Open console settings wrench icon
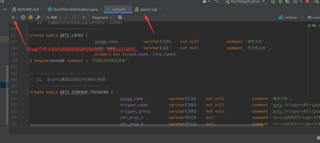 38,17
